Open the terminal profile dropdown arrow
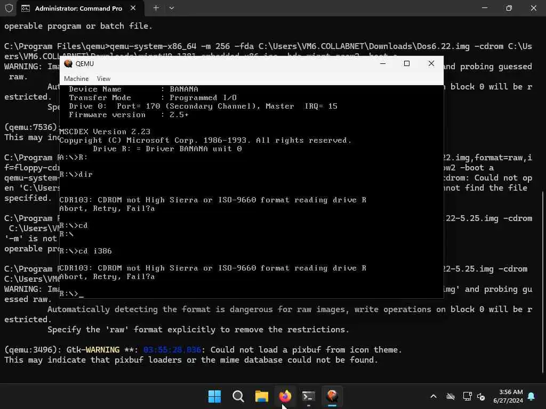Image resolution: width=546 pixels, height=409 pixels. (171, 7)
